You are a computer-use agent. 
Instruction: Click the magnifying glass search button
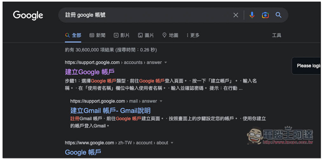278,15
